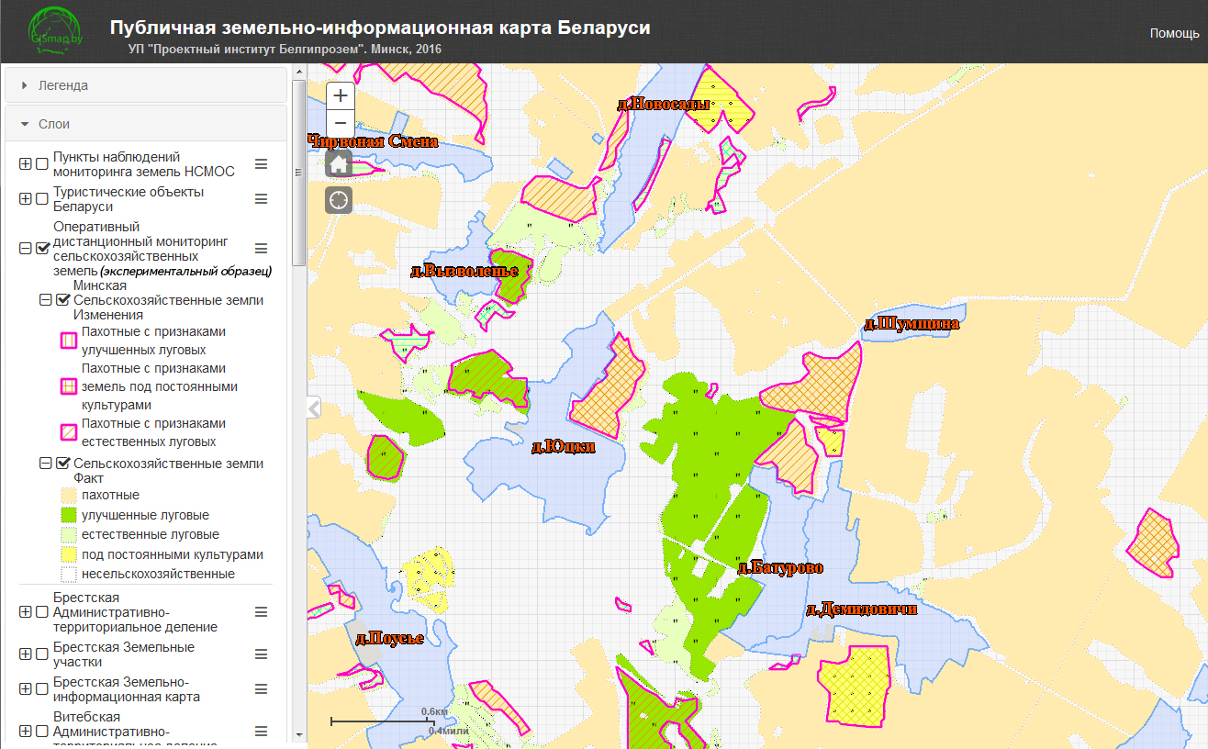Open options menu for Пункты наблюдений layer

pyautogui.click(x=261, y=163)
